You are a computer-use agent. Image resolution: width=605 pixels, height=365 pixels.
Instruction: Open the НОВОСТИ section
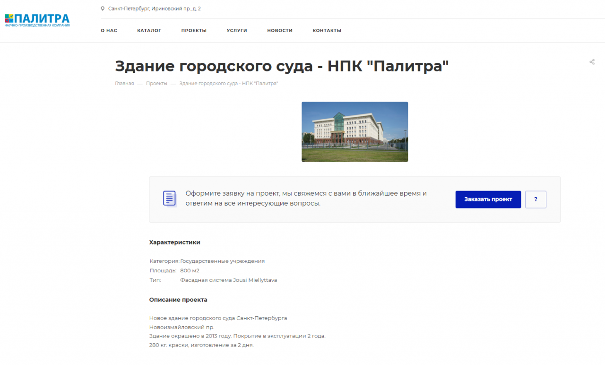coord(280,31)
